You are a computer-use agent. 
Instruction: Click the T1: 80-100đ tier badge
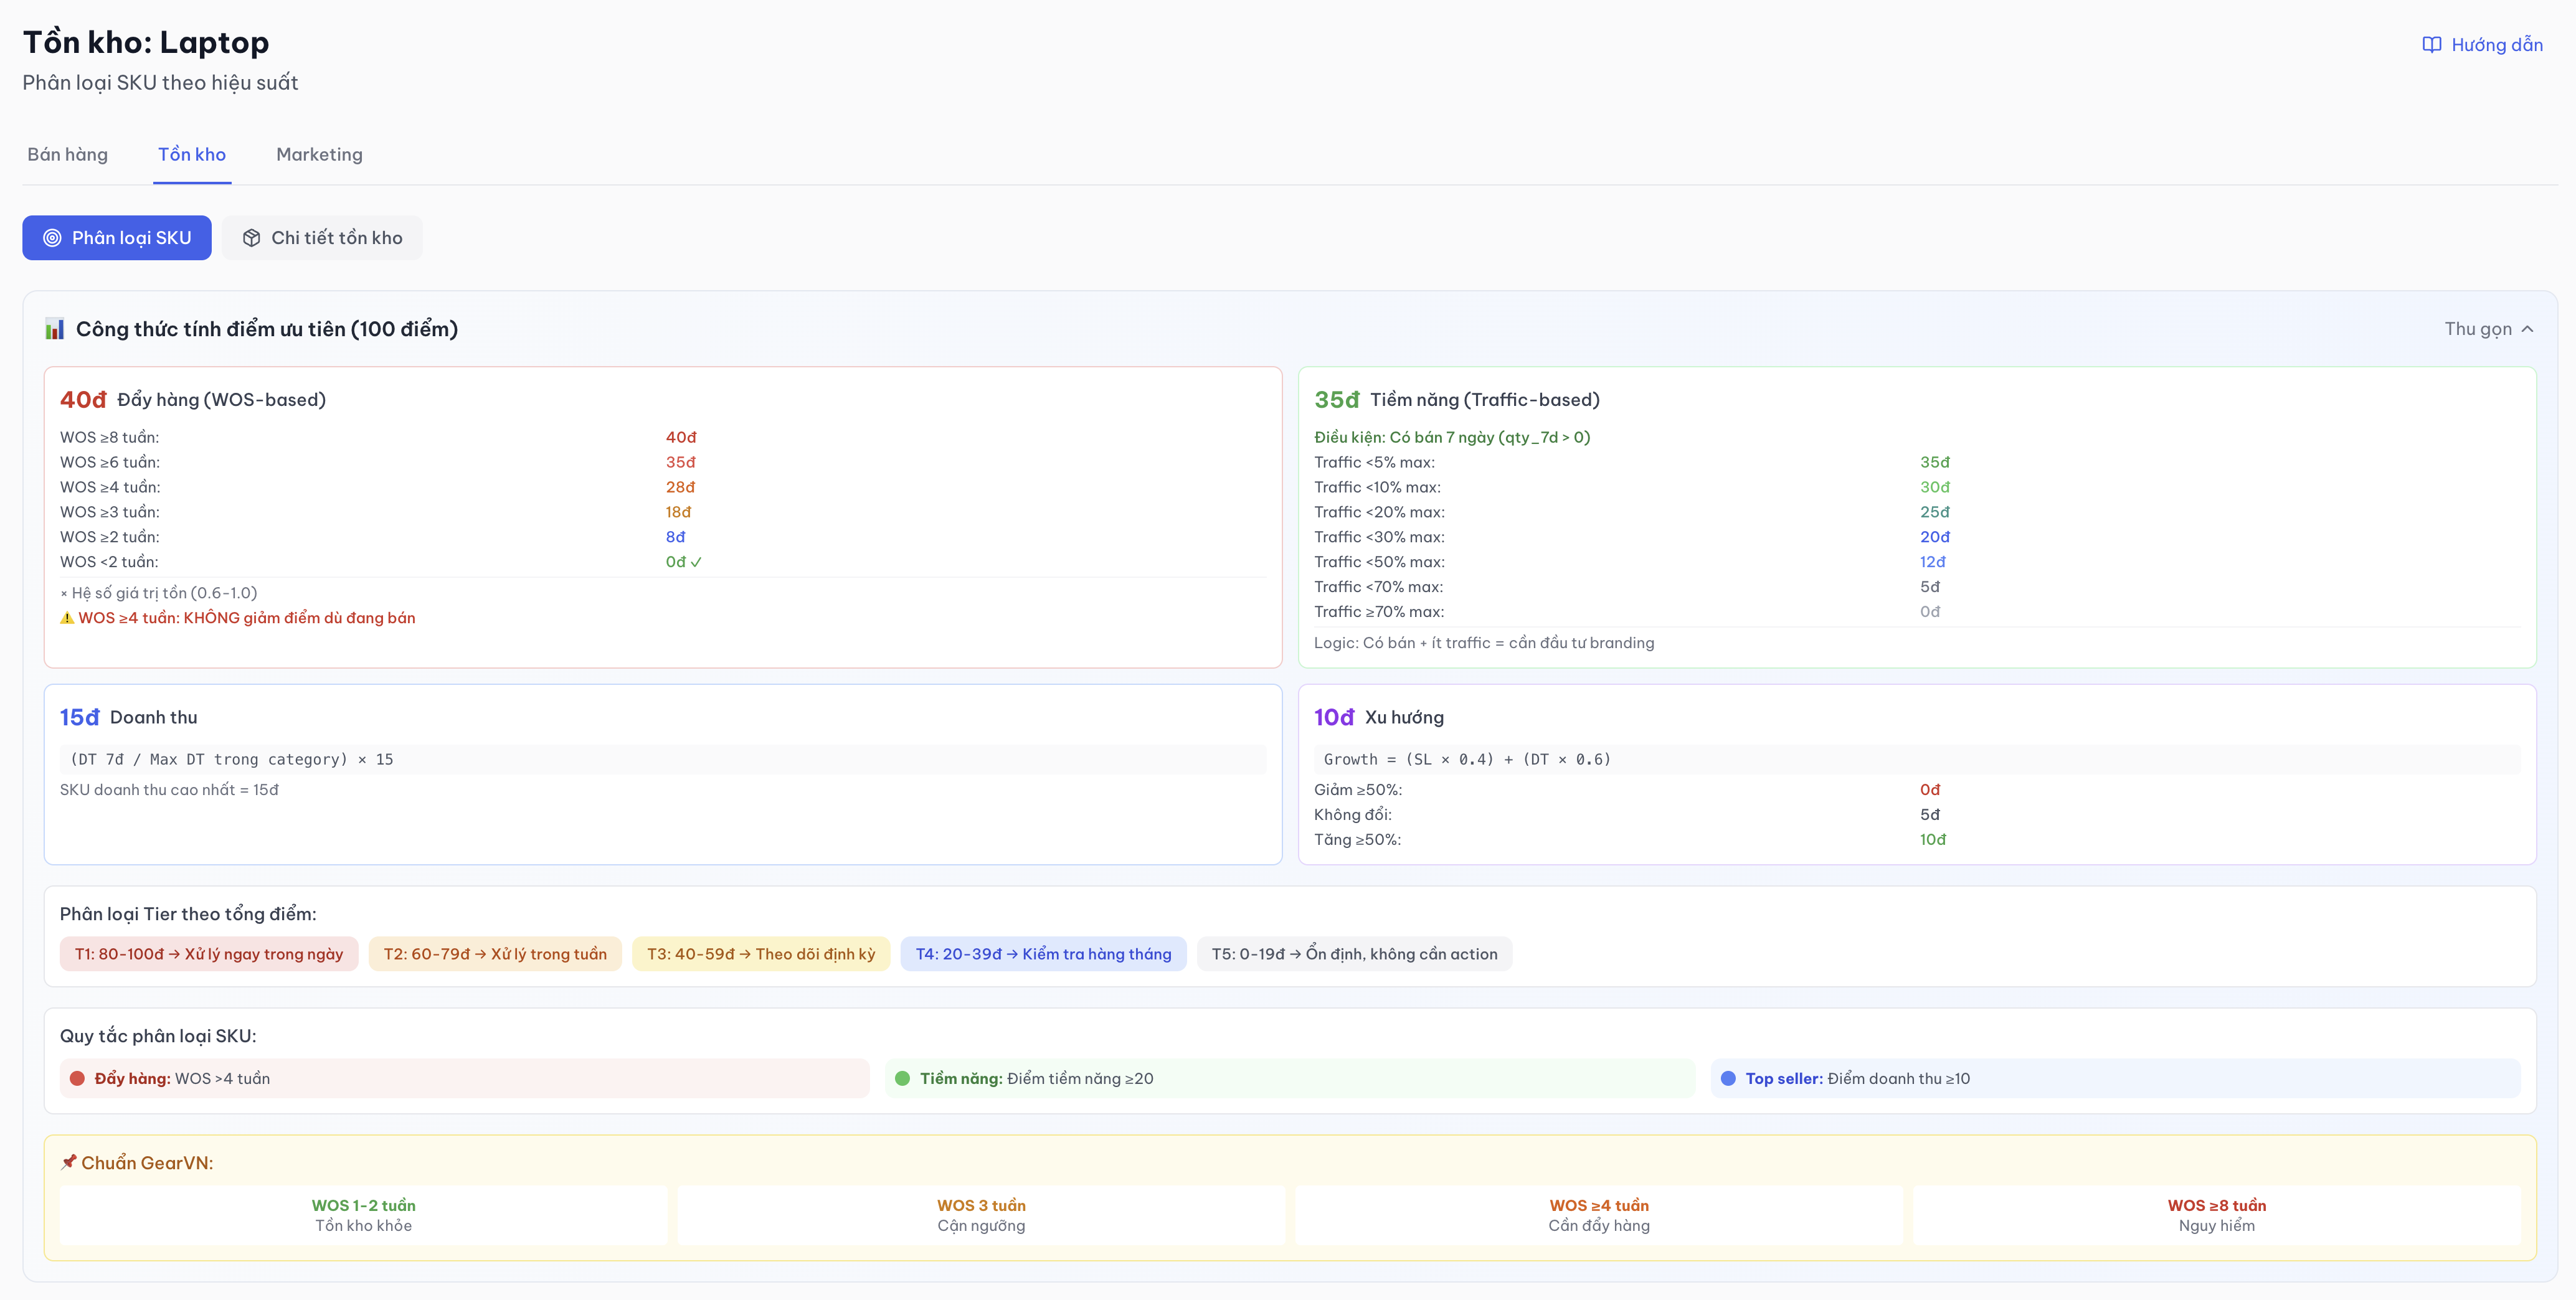click(208, 954)
